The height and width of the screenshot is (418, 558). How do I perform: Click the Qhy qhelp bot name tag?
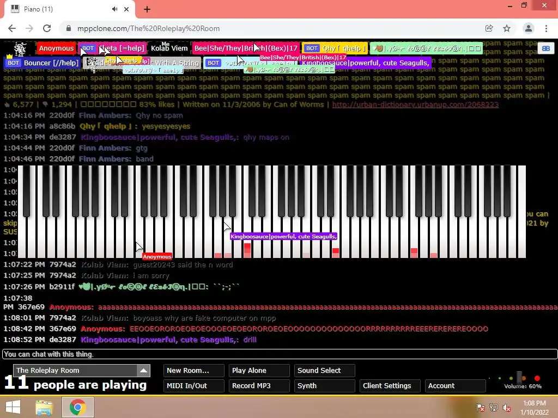[x=335, y=48]
